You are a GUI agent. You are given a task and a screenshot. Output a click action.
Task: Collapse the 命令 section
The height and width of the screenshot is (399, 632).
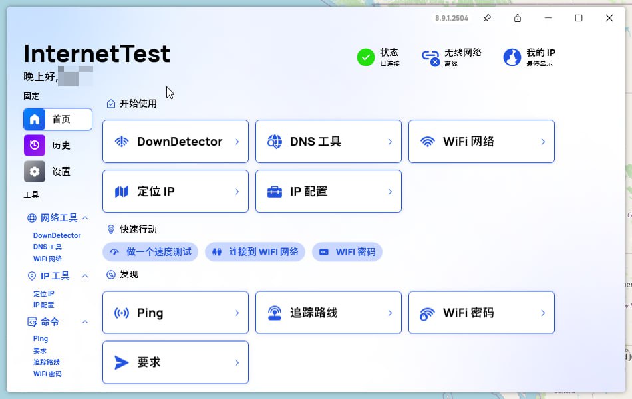click(x=84, y=322)
